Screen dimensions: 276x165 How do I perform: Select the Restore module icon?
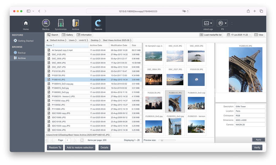pyautogui.click(x=98, y=24)
